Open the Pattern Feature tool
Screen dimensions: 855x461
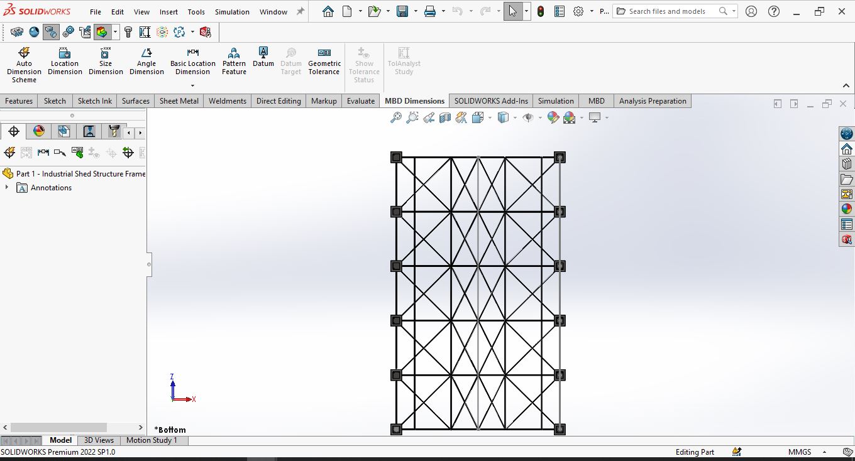[x=234, y=61]
